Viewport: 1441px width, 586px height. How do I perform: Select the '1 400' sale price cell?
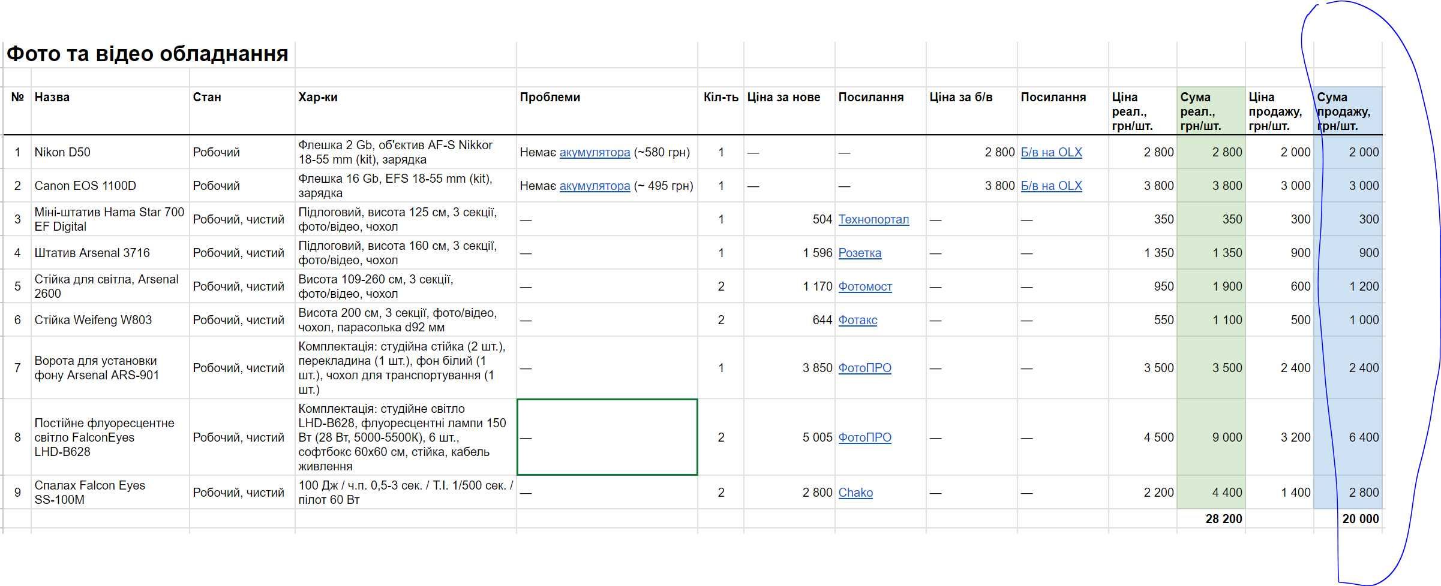coord(1280,493)
